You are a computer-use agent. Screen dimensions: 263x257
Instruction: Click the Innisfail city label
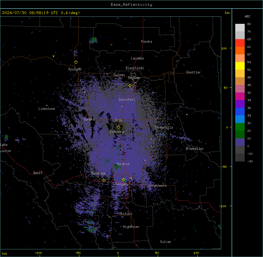(x=127, y=100)
